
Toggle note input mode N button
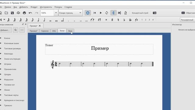click(1, 20)
